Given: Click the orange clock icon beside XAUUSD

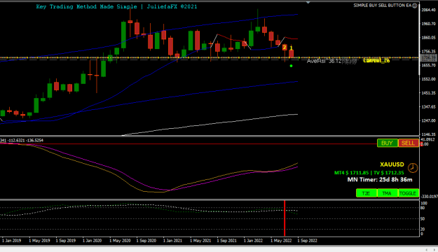Looking at the screenshot, I should click(x=413, y=168).
